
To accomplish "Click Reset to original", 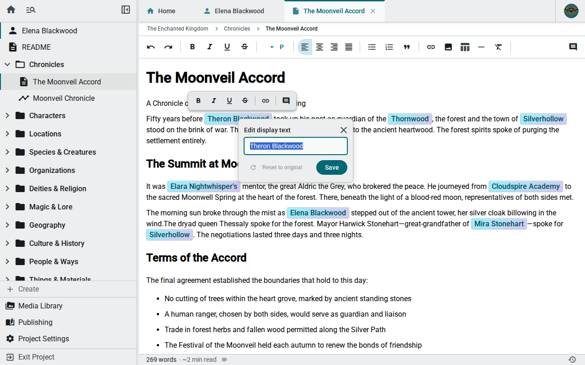I will coord(276,167).
